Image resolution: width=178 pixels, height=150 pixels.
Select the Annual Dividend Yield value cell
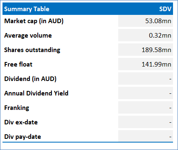[x=146, y=93]
